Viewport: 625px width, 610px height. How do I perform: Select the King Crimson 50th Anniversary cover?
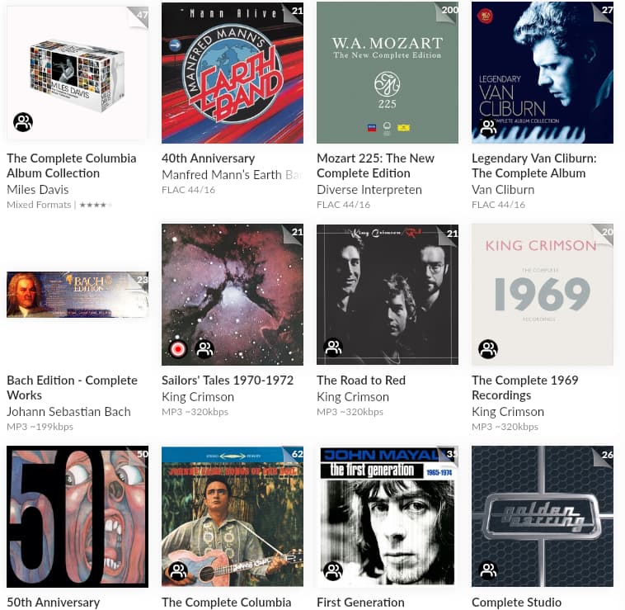click(x=78, y=517)
